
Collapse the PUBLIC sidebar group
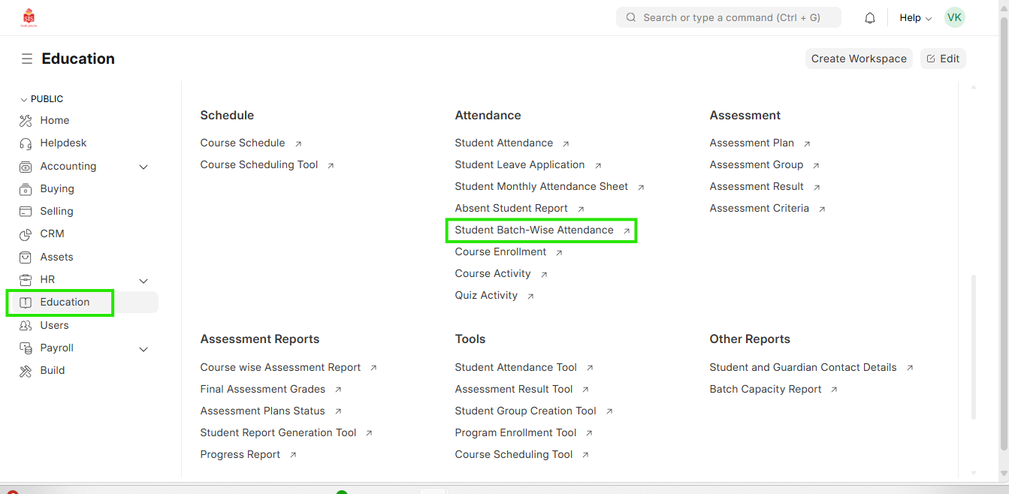click(x=24, y=99)
